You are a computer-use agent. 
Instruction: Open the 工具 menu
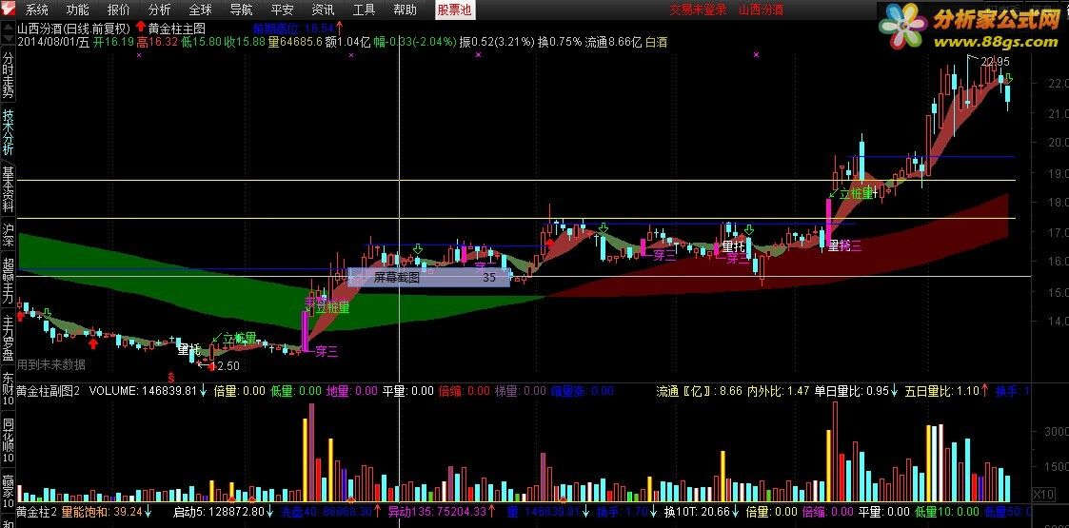[364, 10]
